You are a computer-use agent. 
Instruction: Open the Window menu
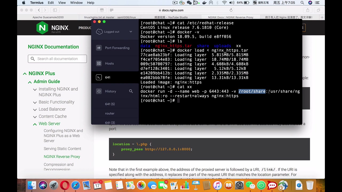point(76,3)
